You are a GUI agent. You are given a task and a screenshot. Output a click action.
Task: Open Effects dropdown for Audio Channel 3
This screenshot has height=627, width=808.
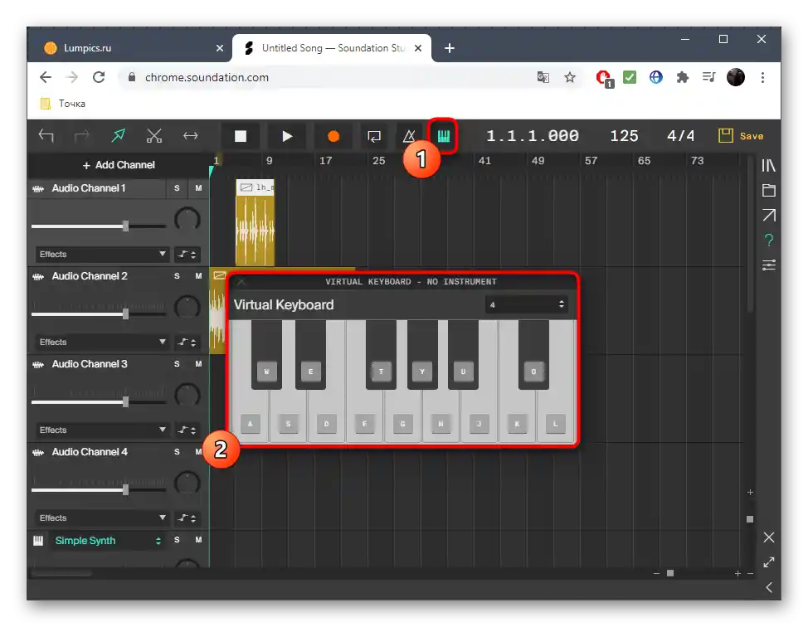coord(102,430)
